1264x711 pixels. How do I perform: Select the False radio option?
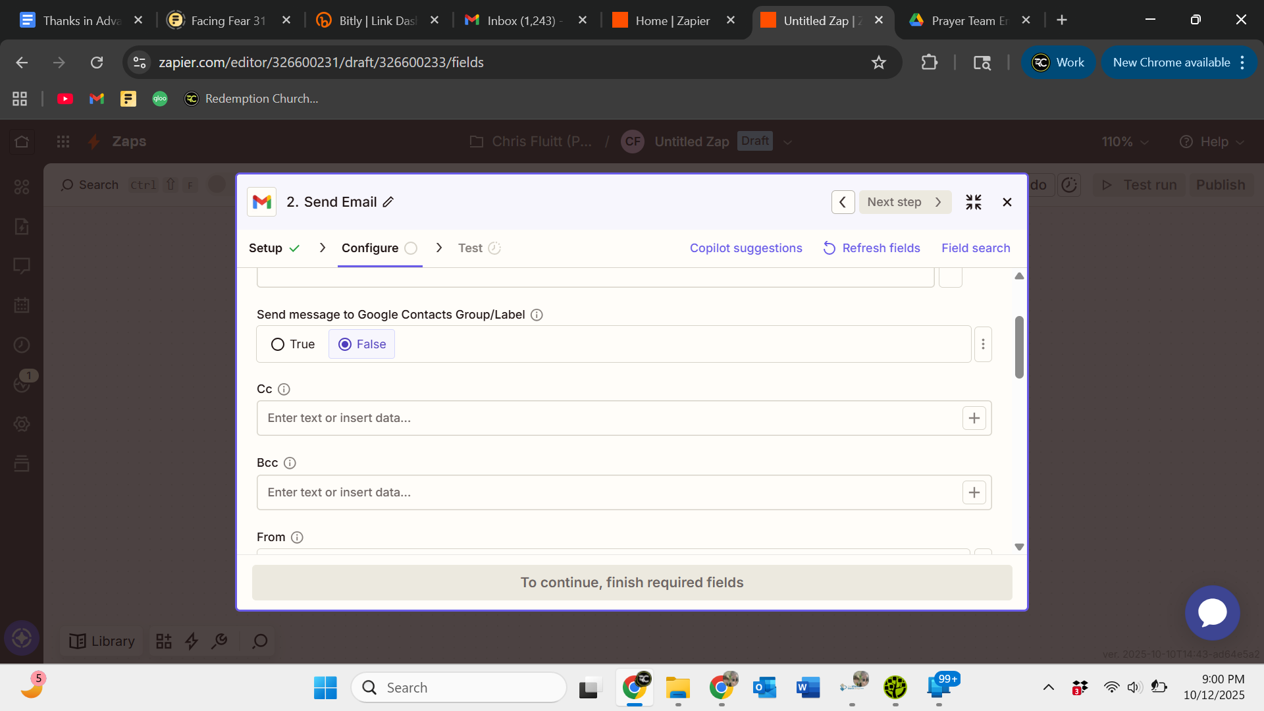[345, 344]
